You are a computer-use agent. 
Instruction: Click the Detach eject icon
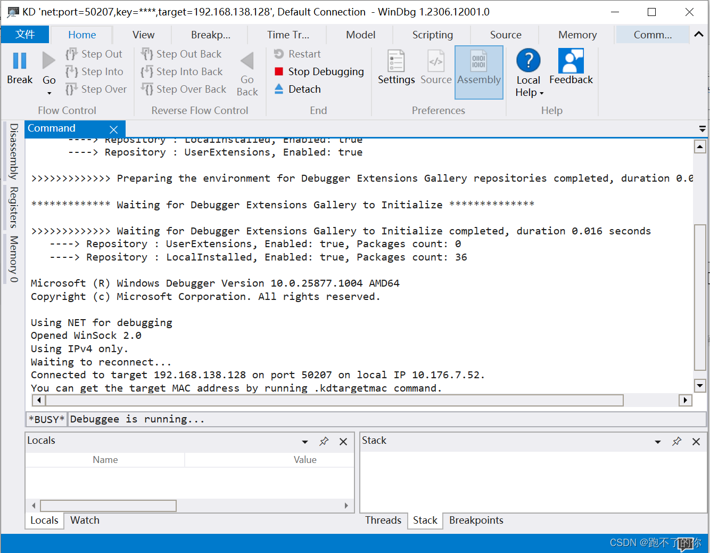click(x=279, y=89)
